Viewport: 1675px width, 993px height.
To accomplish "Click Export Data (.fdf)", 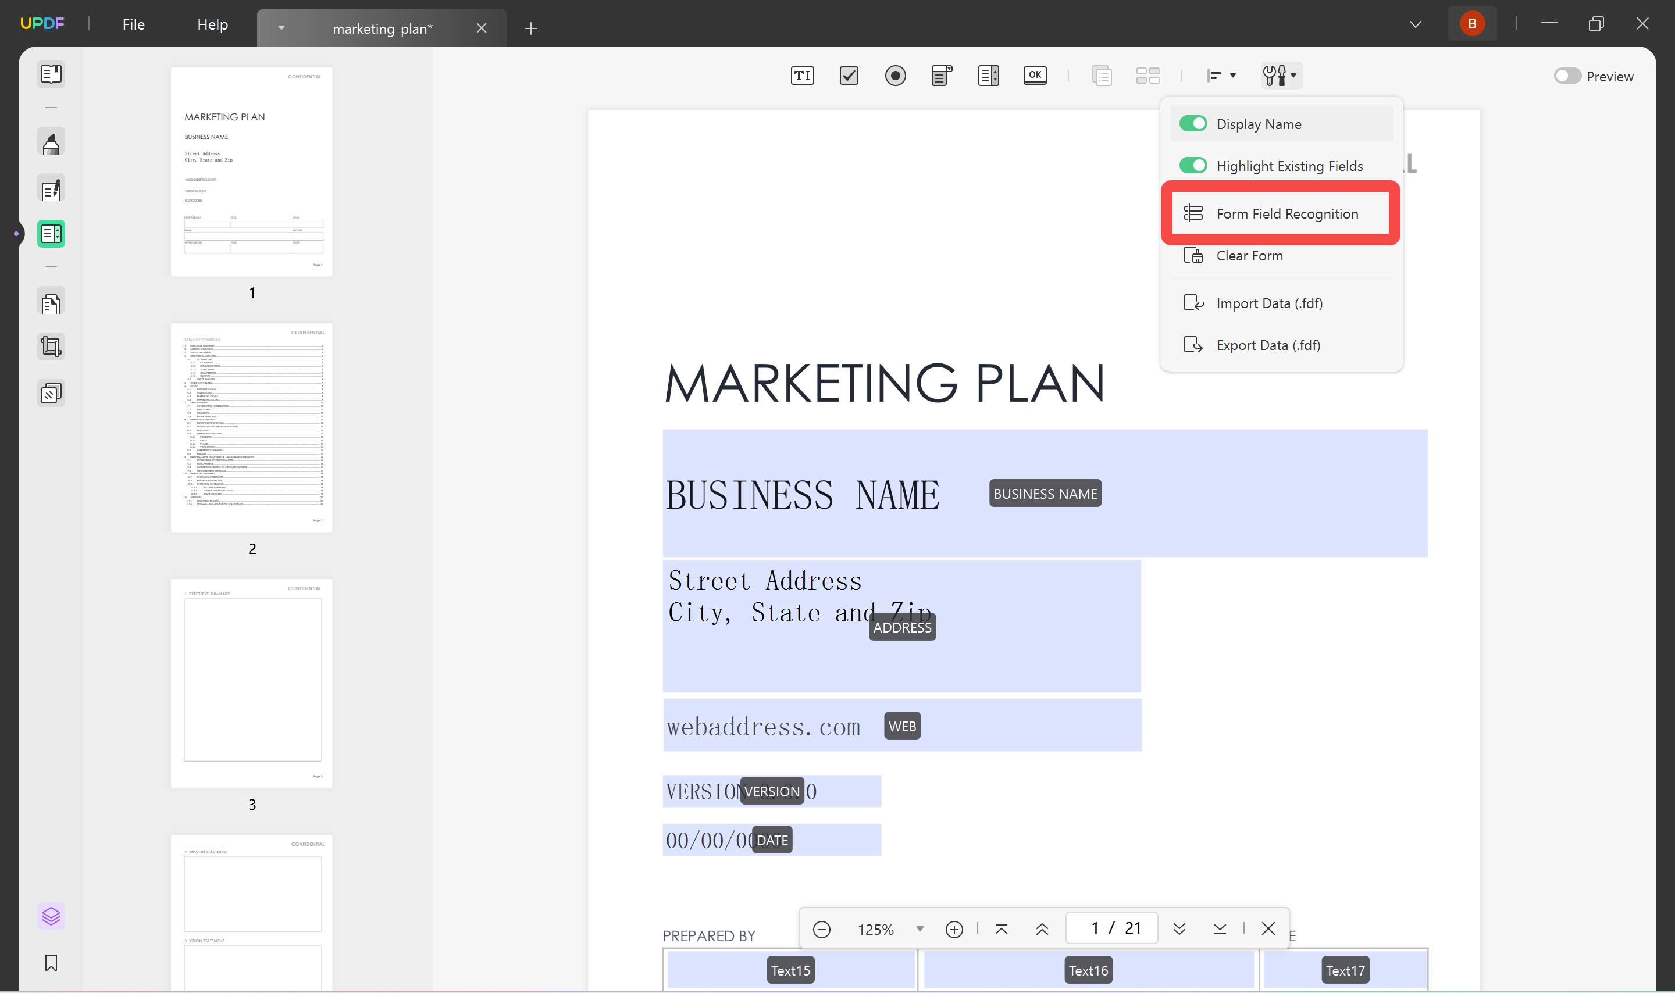I will [x=1268, y=345].
